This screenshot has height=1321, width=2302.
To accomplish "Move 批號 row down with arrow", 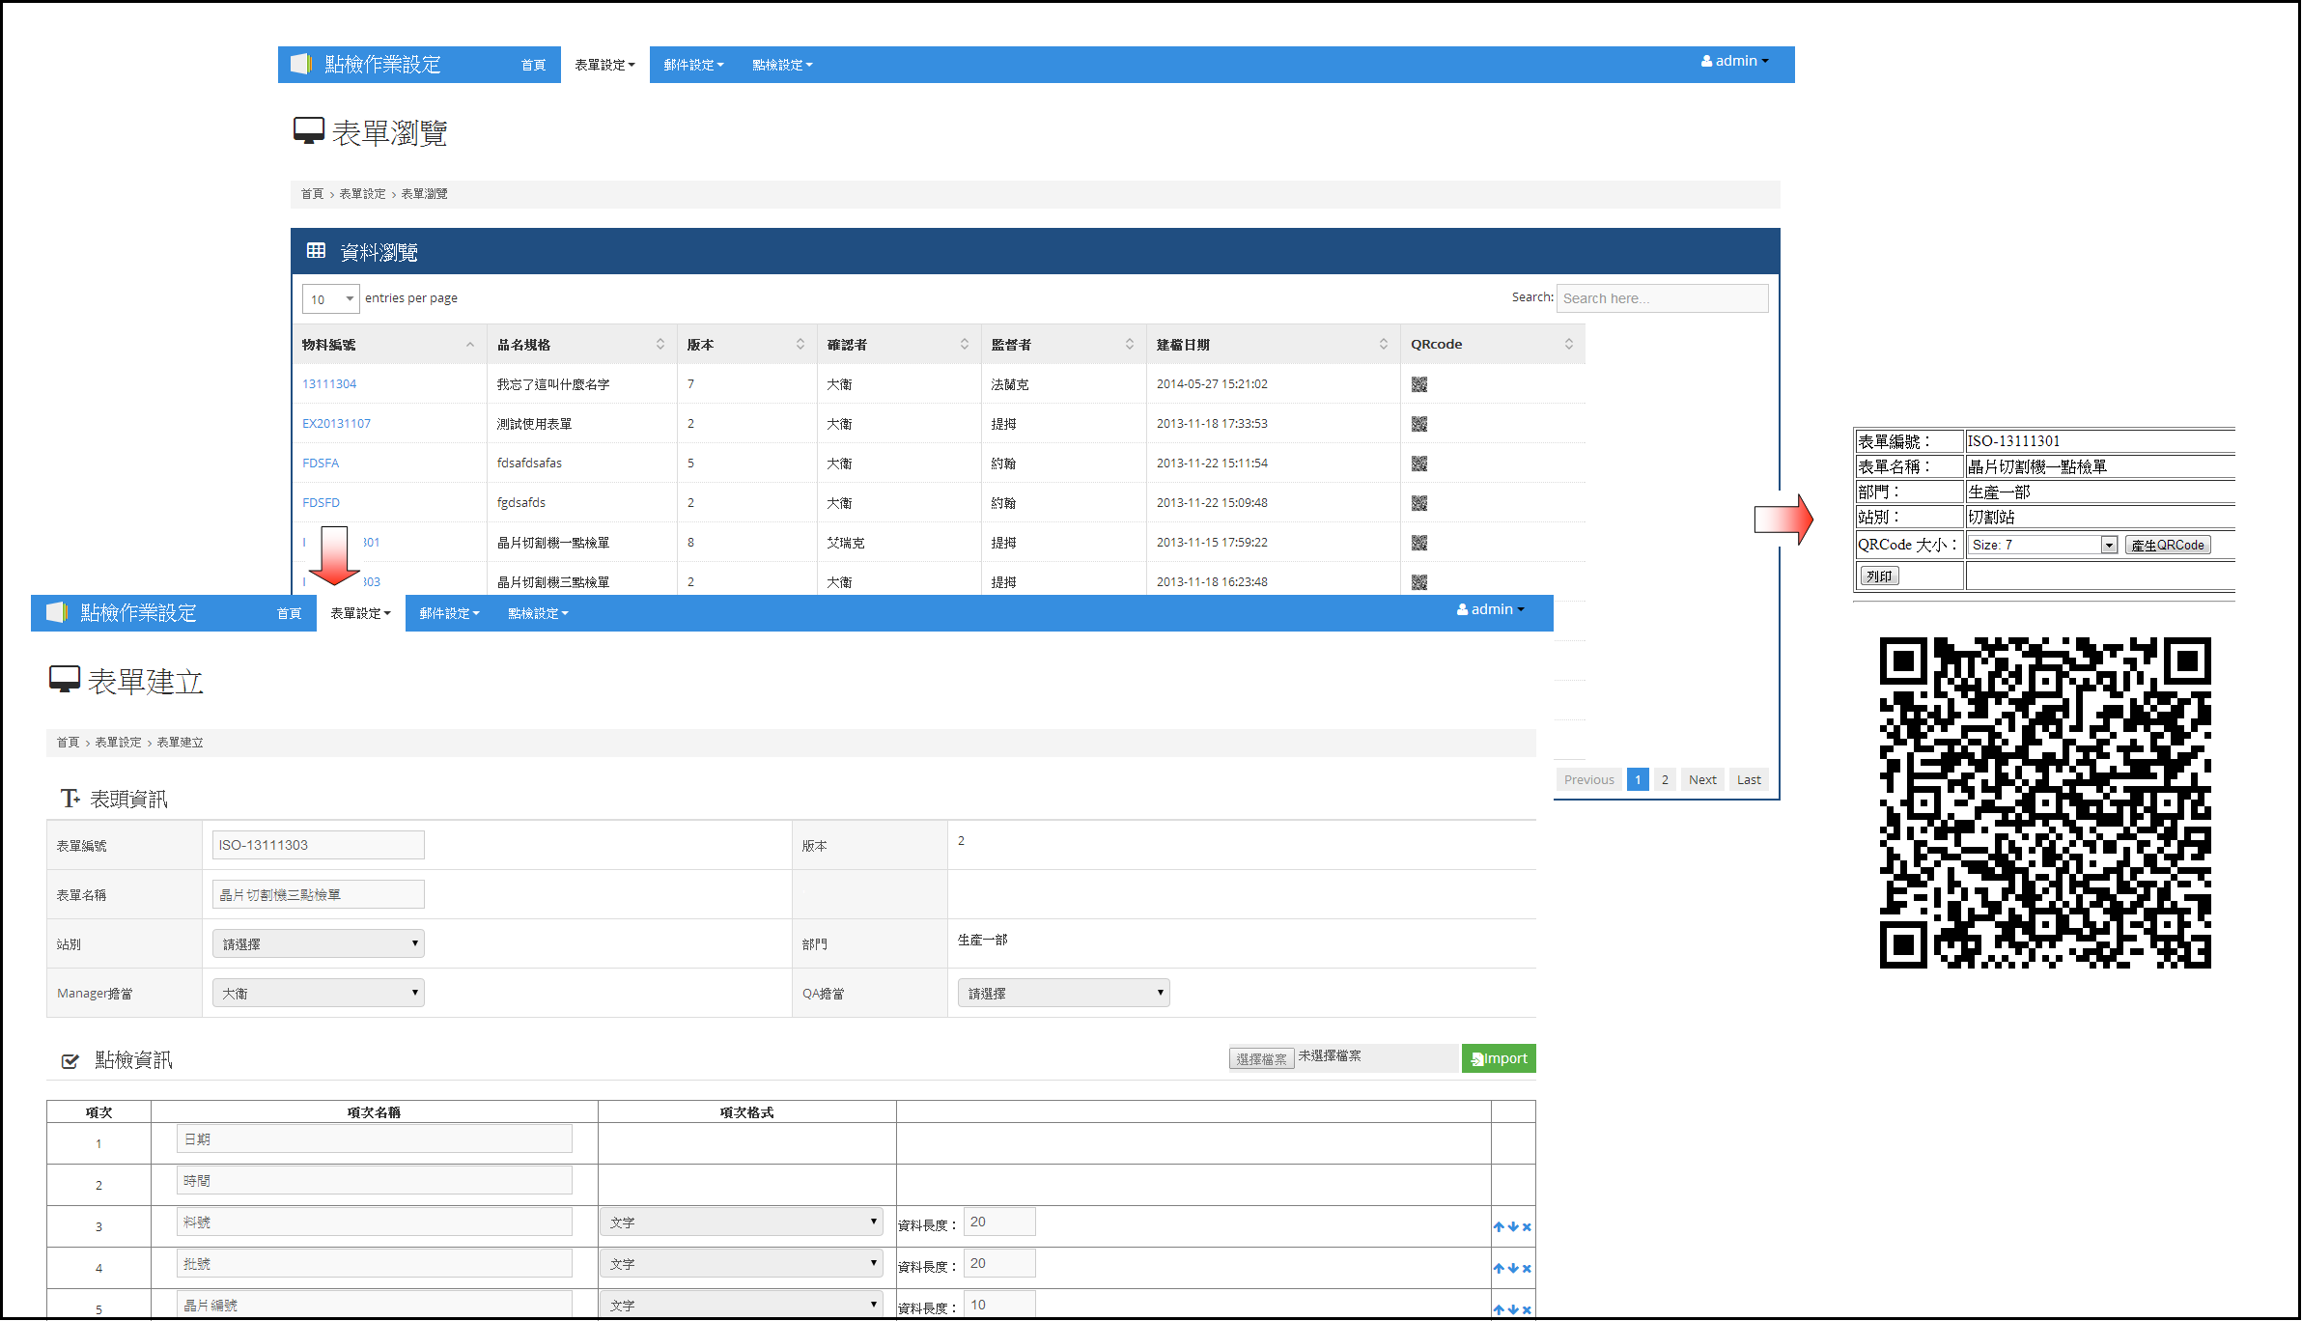I will [x=1512, y=1268].
